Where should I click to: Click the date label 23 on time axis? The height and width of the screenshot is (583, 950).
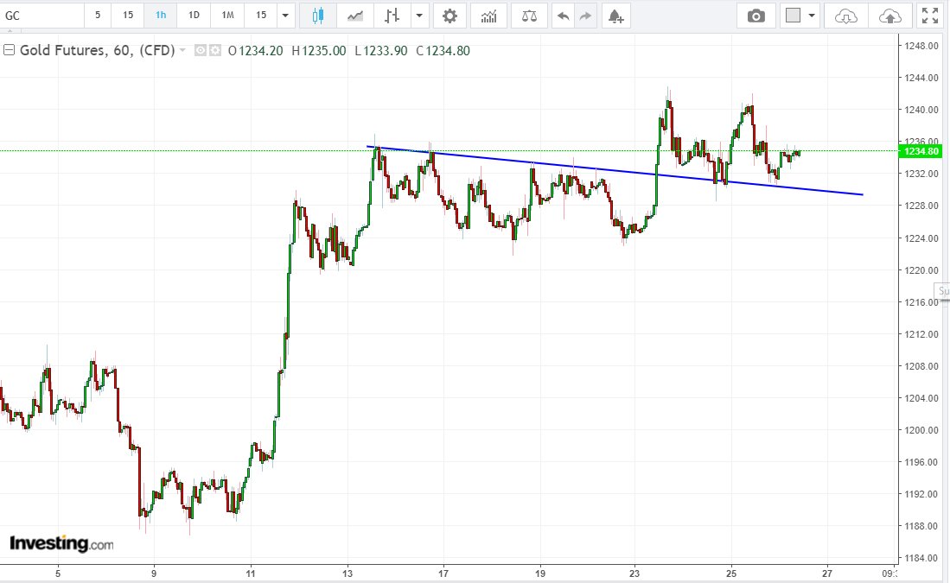point(635,573)
